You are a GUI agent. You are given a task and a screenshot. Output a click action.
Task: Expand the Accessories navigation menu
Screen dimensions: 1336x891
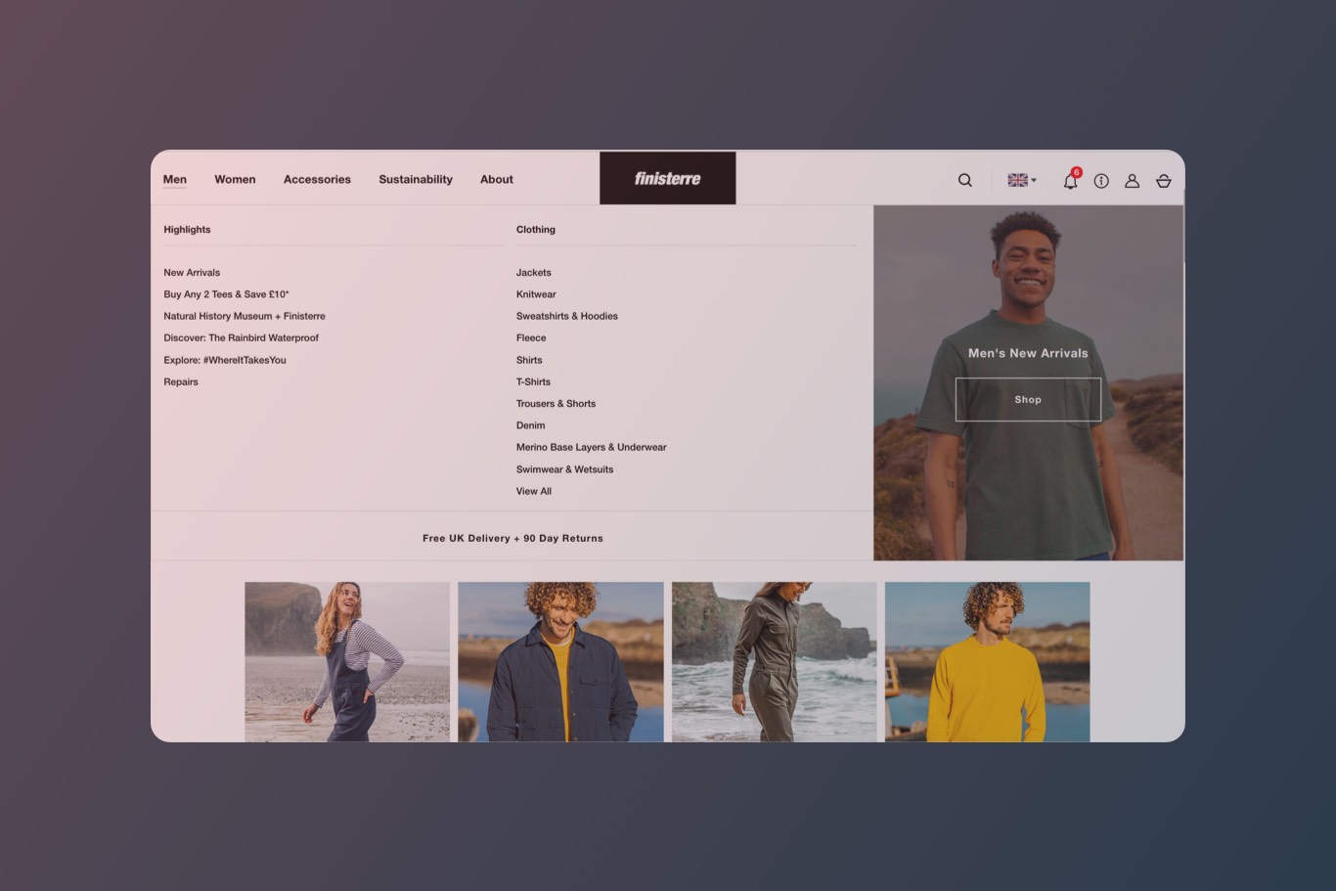(316, 179)
